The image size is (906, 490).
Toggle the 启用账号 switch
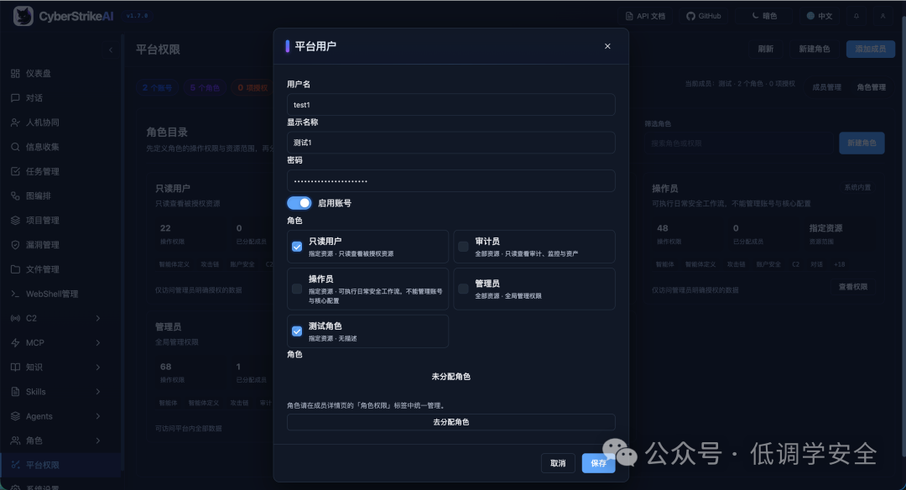click(299, 203)
